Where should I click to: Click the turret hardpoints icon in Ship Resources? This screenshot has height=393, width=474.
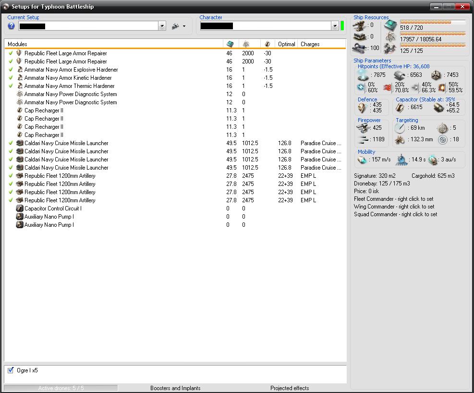coord(360,25)
